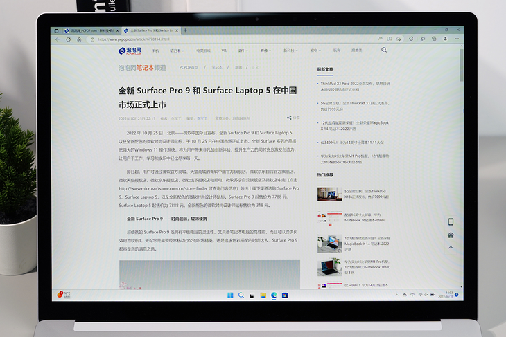The image size is (506, 337).
Task: Open the clock showing 14:03
Action: (x=446, y=295)
